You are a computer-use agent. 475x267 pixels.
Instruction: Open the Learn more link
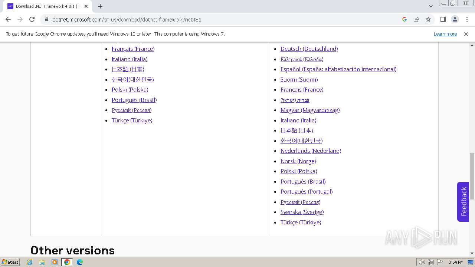(x=445, y=34)
